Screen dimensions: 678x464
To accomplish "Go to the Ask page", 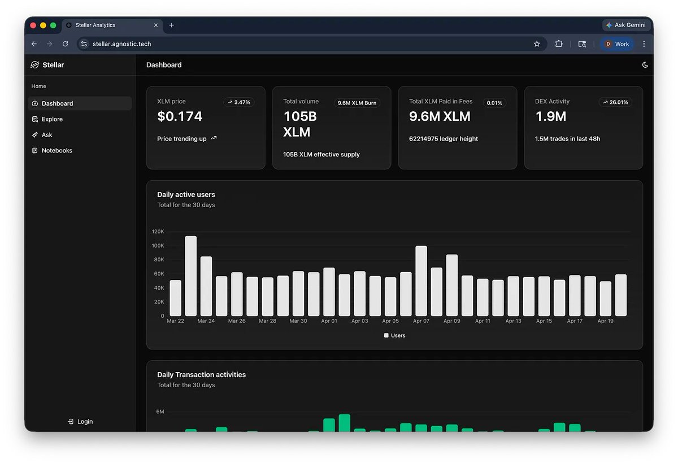I will [x=80, y=135].
